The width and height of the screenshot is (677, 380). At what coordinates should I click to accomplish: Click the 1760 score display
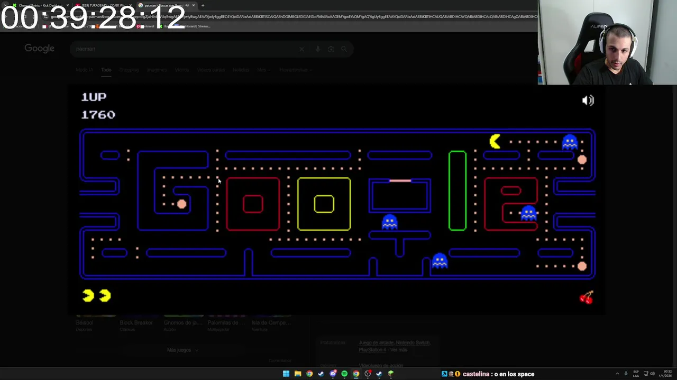coord(98,115)
